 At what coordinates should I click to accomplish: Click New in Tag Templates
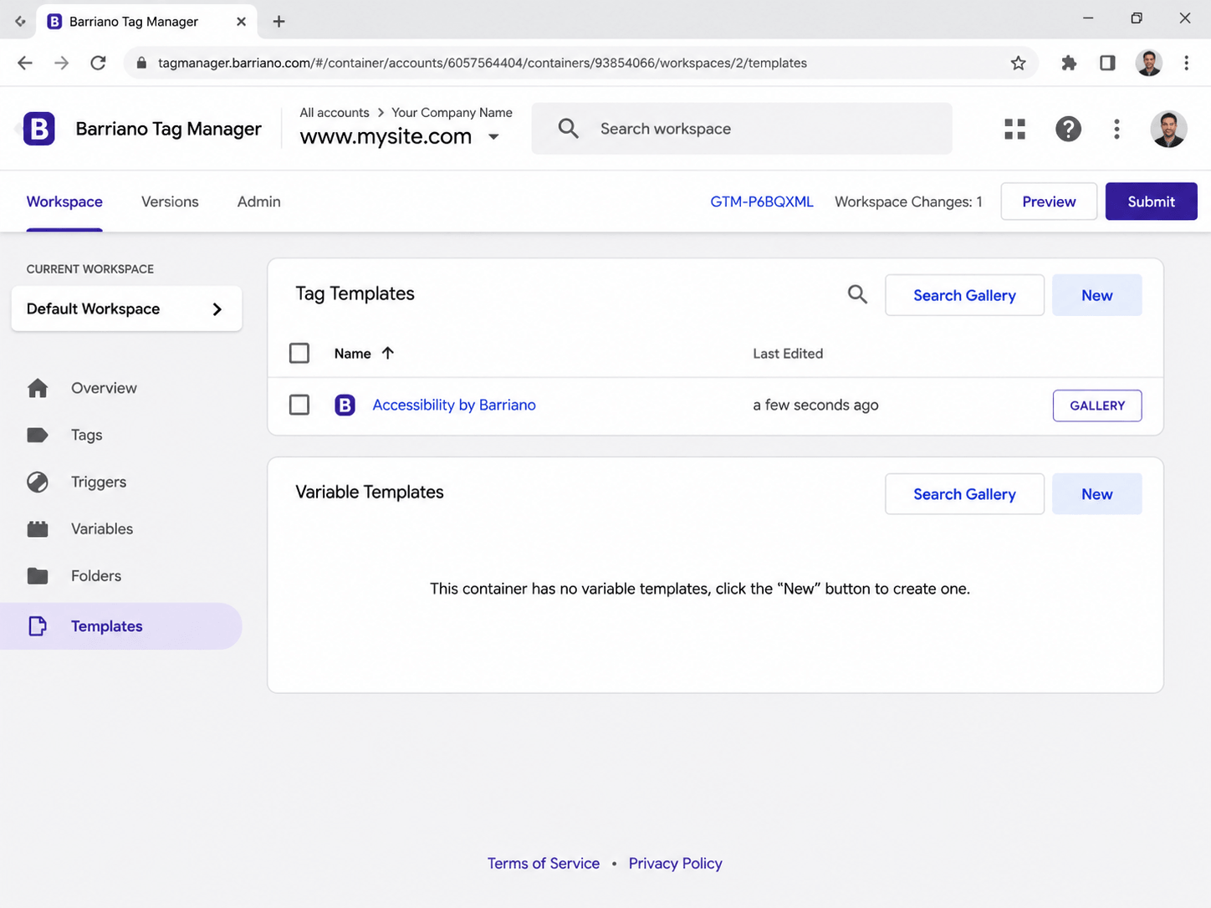(x=1096, y=295)
